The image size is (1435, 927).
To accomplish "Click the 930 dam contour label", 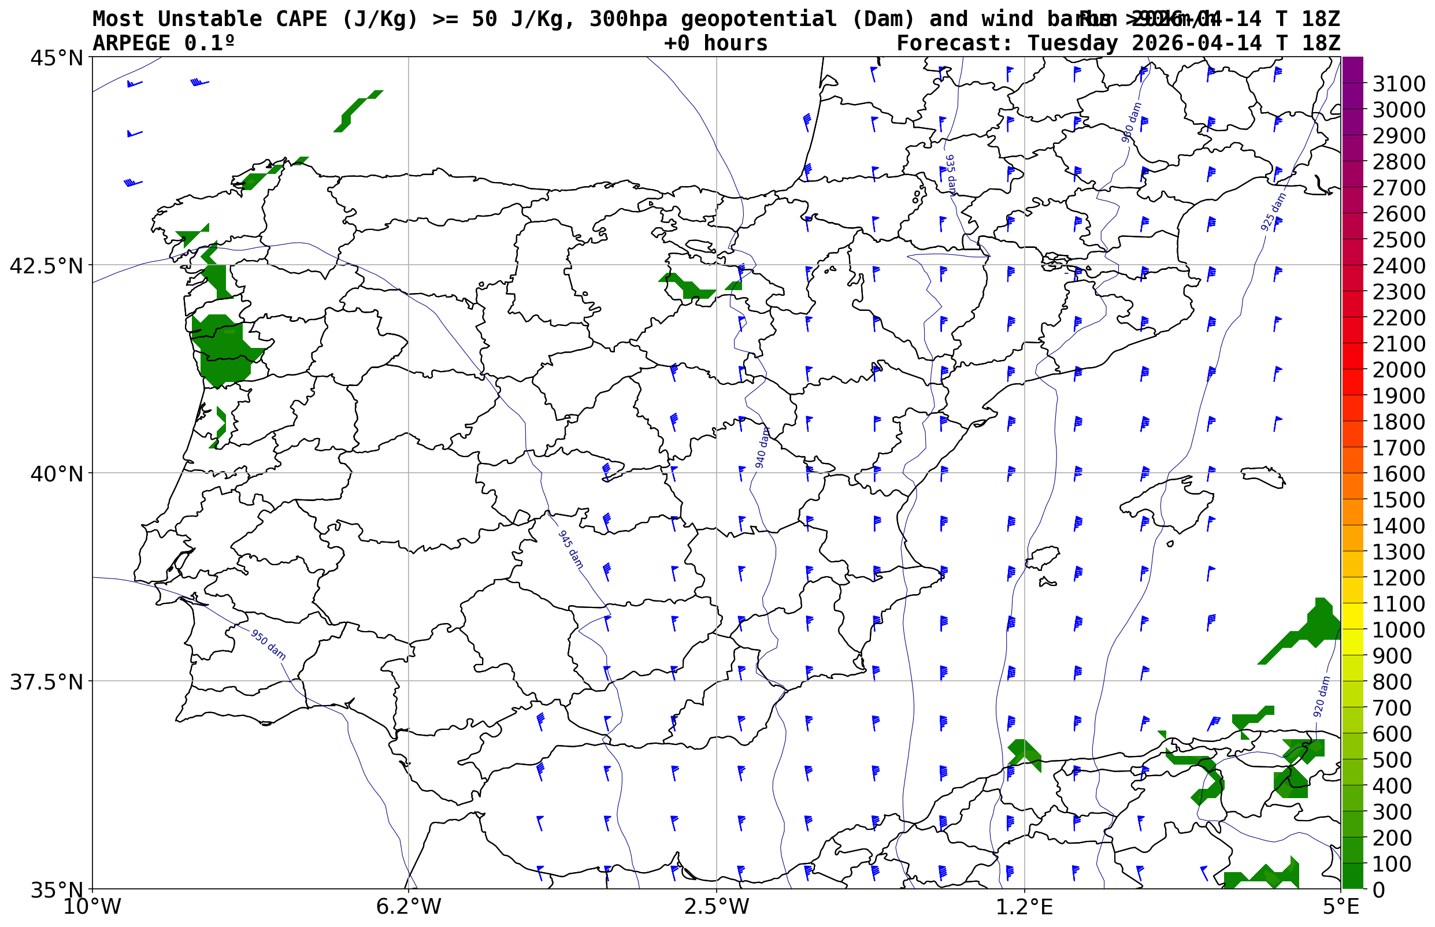I will pyautogui.click(x=1131, y=123).
